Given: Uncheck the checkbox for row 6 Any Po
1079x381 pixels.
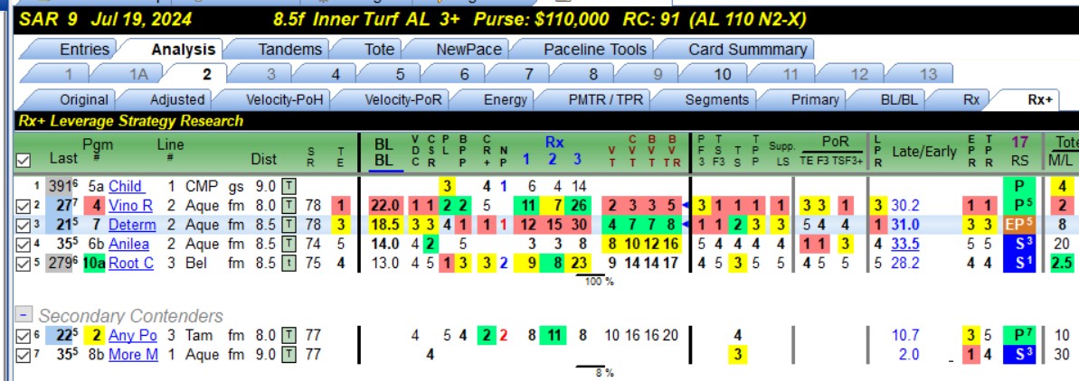Looking at the screenshot, I should 22,336.
